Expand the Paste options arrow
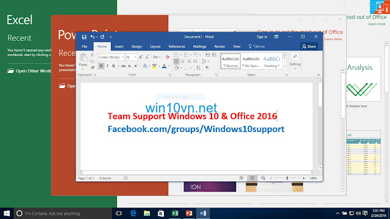 pos(83,69)
